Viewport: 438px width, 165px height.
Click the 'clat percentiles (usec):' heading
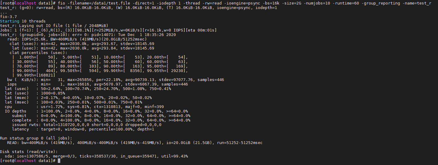(39, 53)
